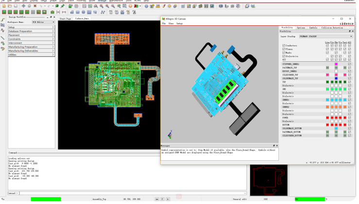This screenshot has height=204, width=359.
Task: Click the first green square icon in second toolbar row
Action: (4, 12)
